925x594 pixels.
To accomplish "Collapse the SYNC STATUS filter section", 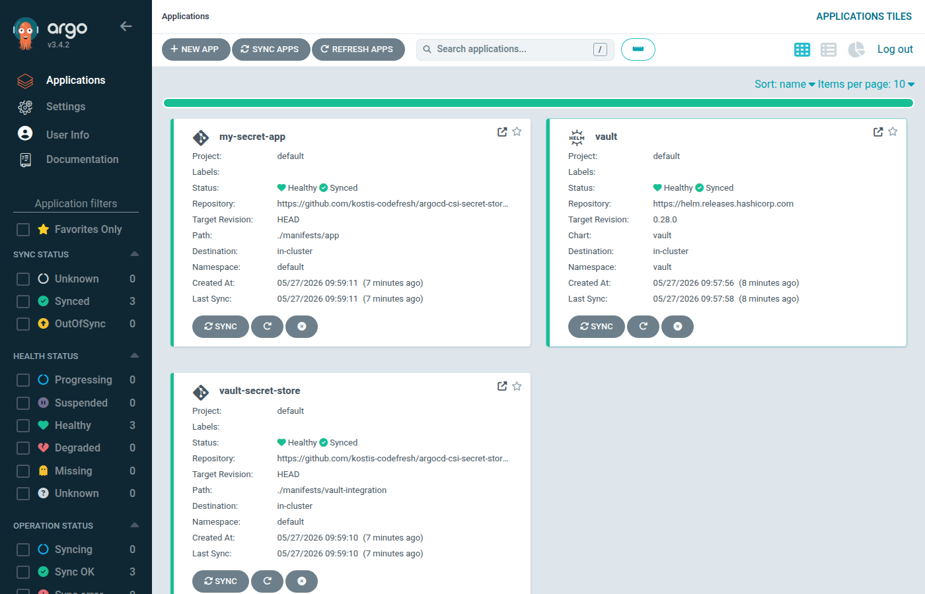I will click(x=135, y=254).
